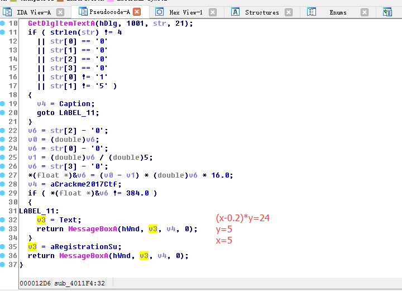Click the '5' character literal on line 17
The image size is (402, 291).
click(x=102, y=86)
